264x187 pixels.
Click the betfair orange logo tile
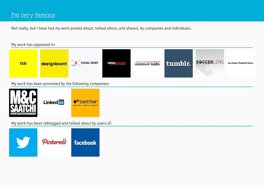[85, 103]
